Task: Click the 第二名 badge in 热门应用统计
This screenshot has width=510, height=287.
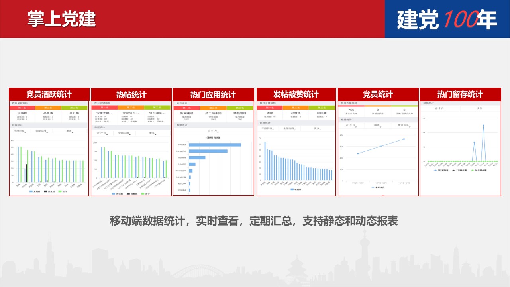Action: pyautogui.click(x=213, y=108)
